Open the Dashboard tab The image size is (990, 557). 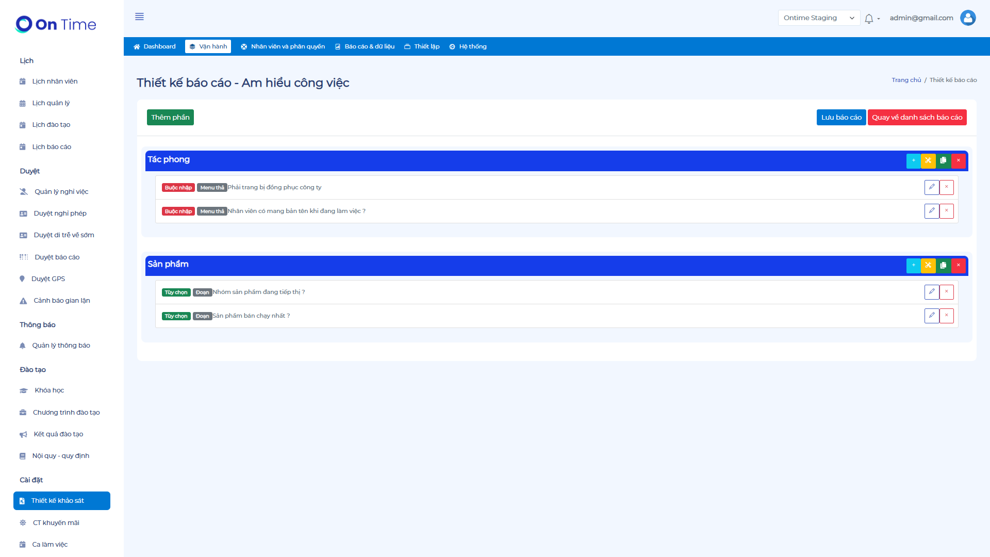point(154,46)
